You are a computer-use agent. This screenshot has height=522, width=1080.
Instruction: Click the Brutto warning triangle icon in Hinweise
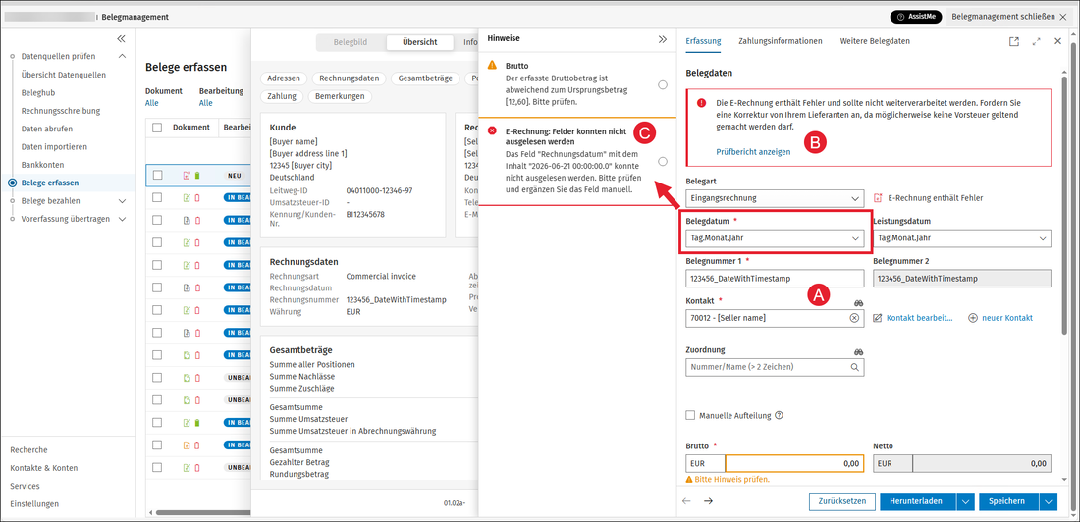pos(492,65)
